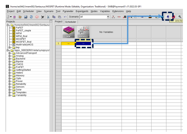This screenshot has width=187, height=134.
Task: Select the MOSFET_final project
Action: click(x=23, y=42)
